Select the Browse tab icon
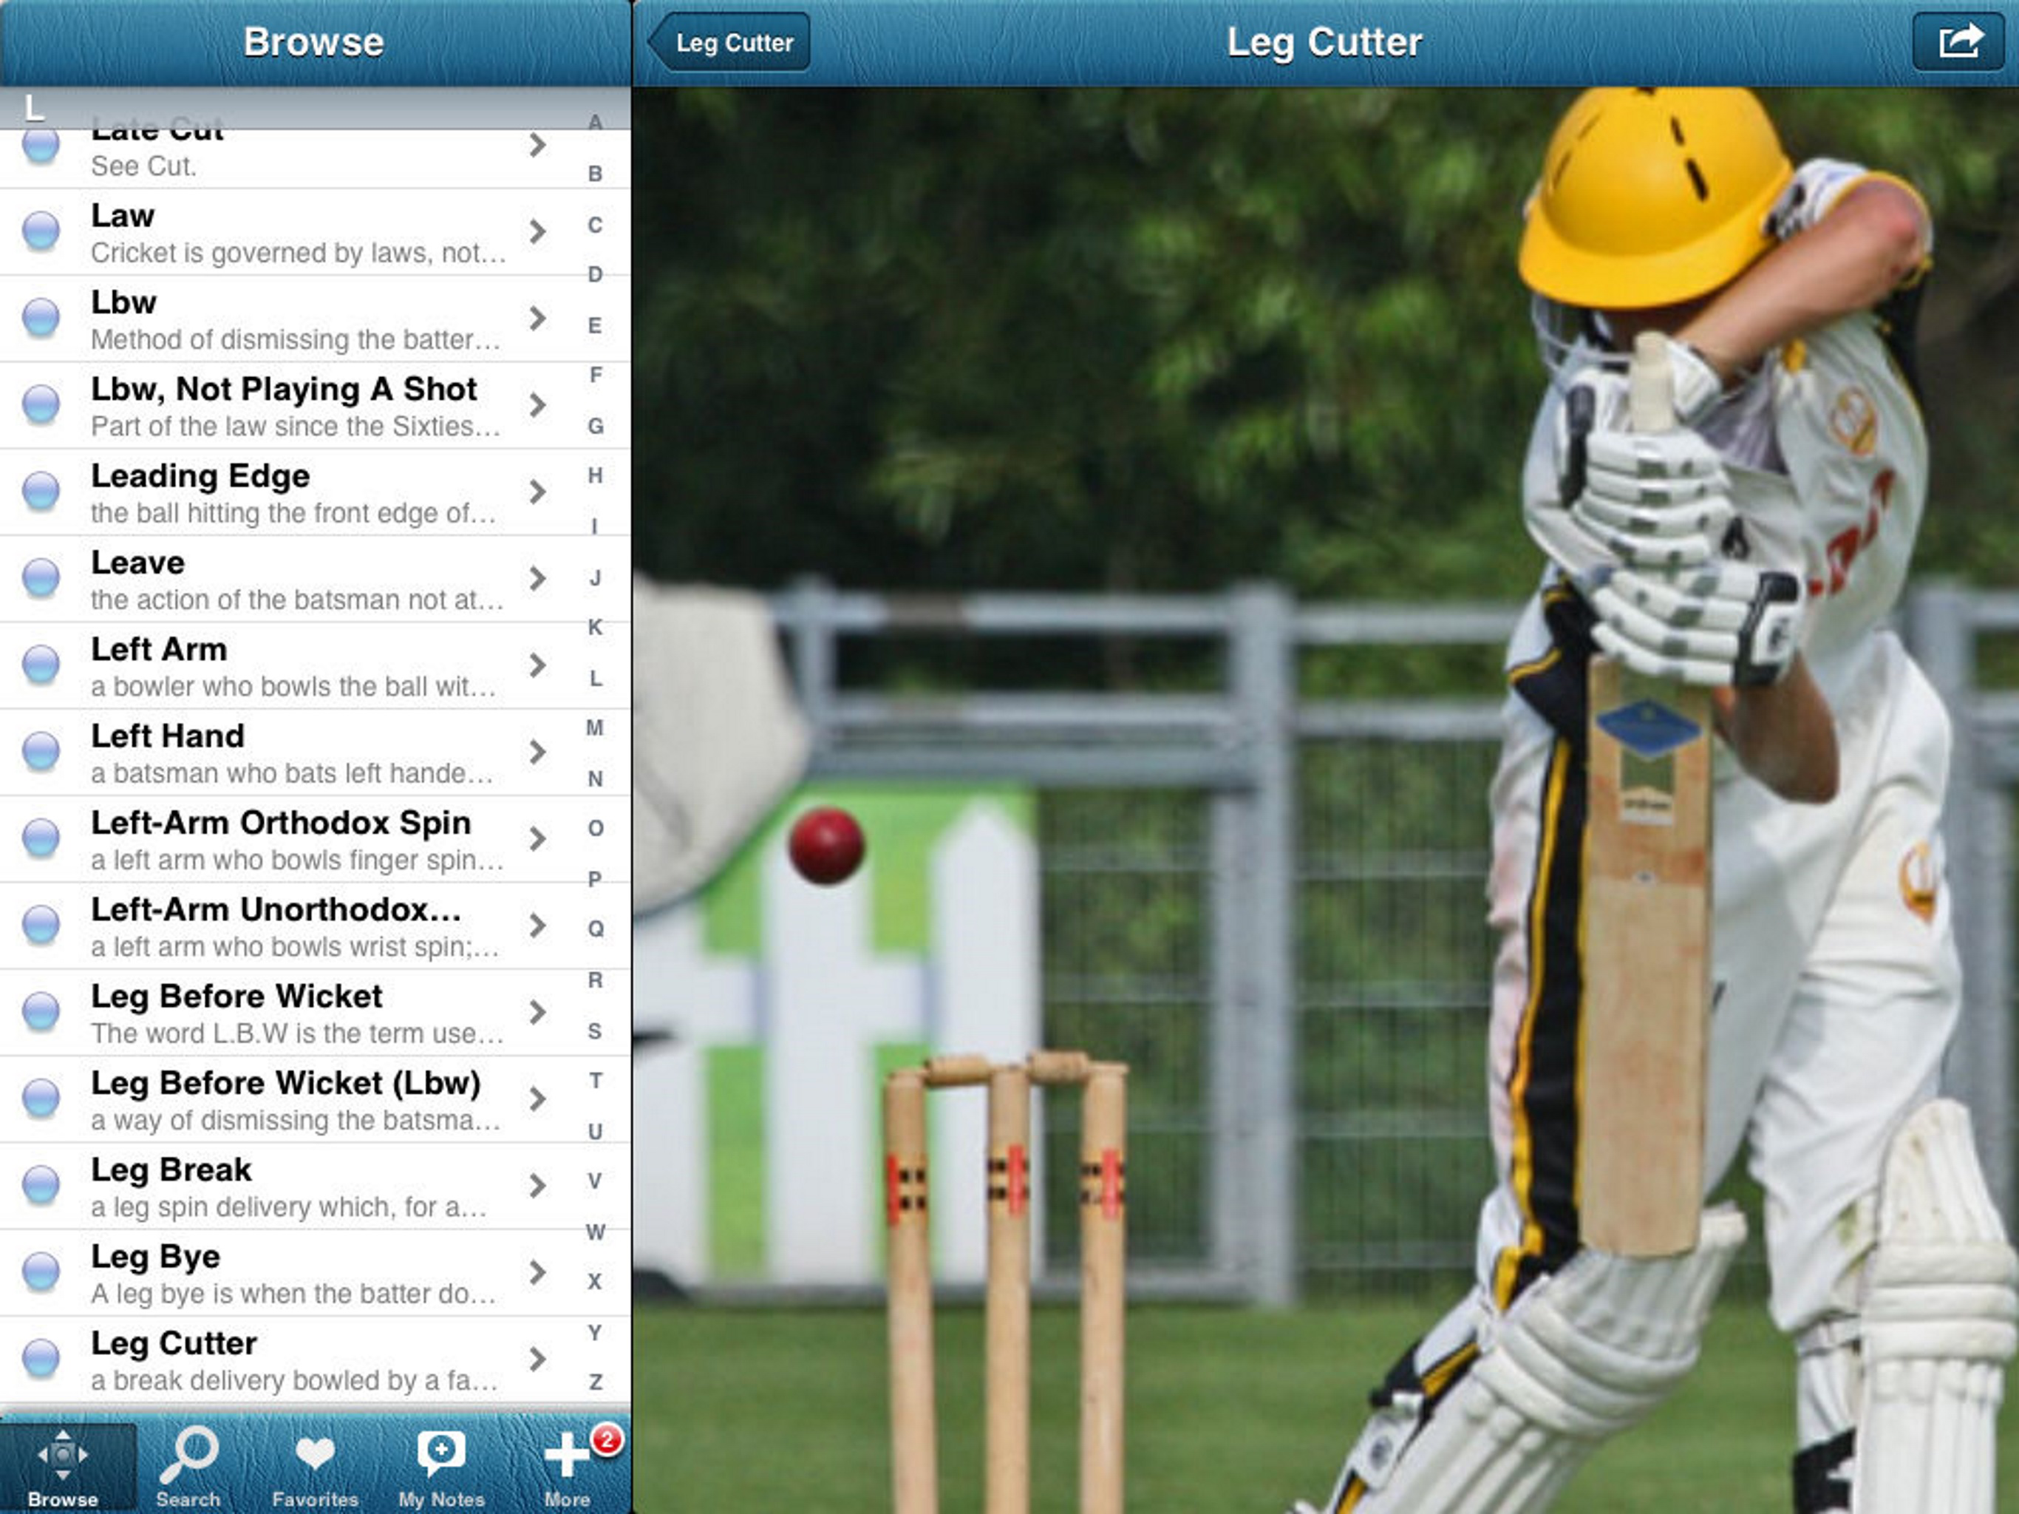 (63, 1457)
